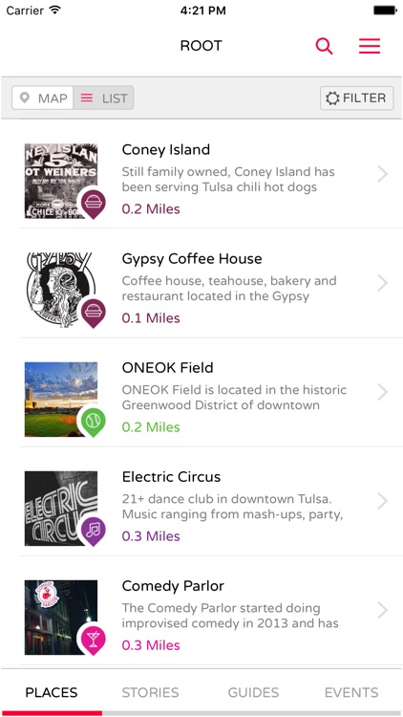Open the Electric Circus title link
This screenshot has width=403, height=717.
171,477
